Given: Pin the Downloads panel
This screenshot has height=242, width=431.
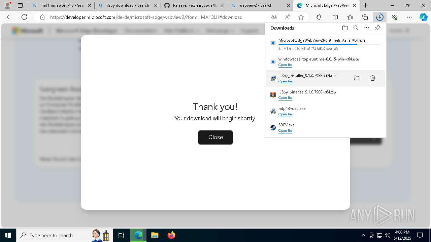Looking at the screenshot, I should pyautogui.click(x=378, y=28).
